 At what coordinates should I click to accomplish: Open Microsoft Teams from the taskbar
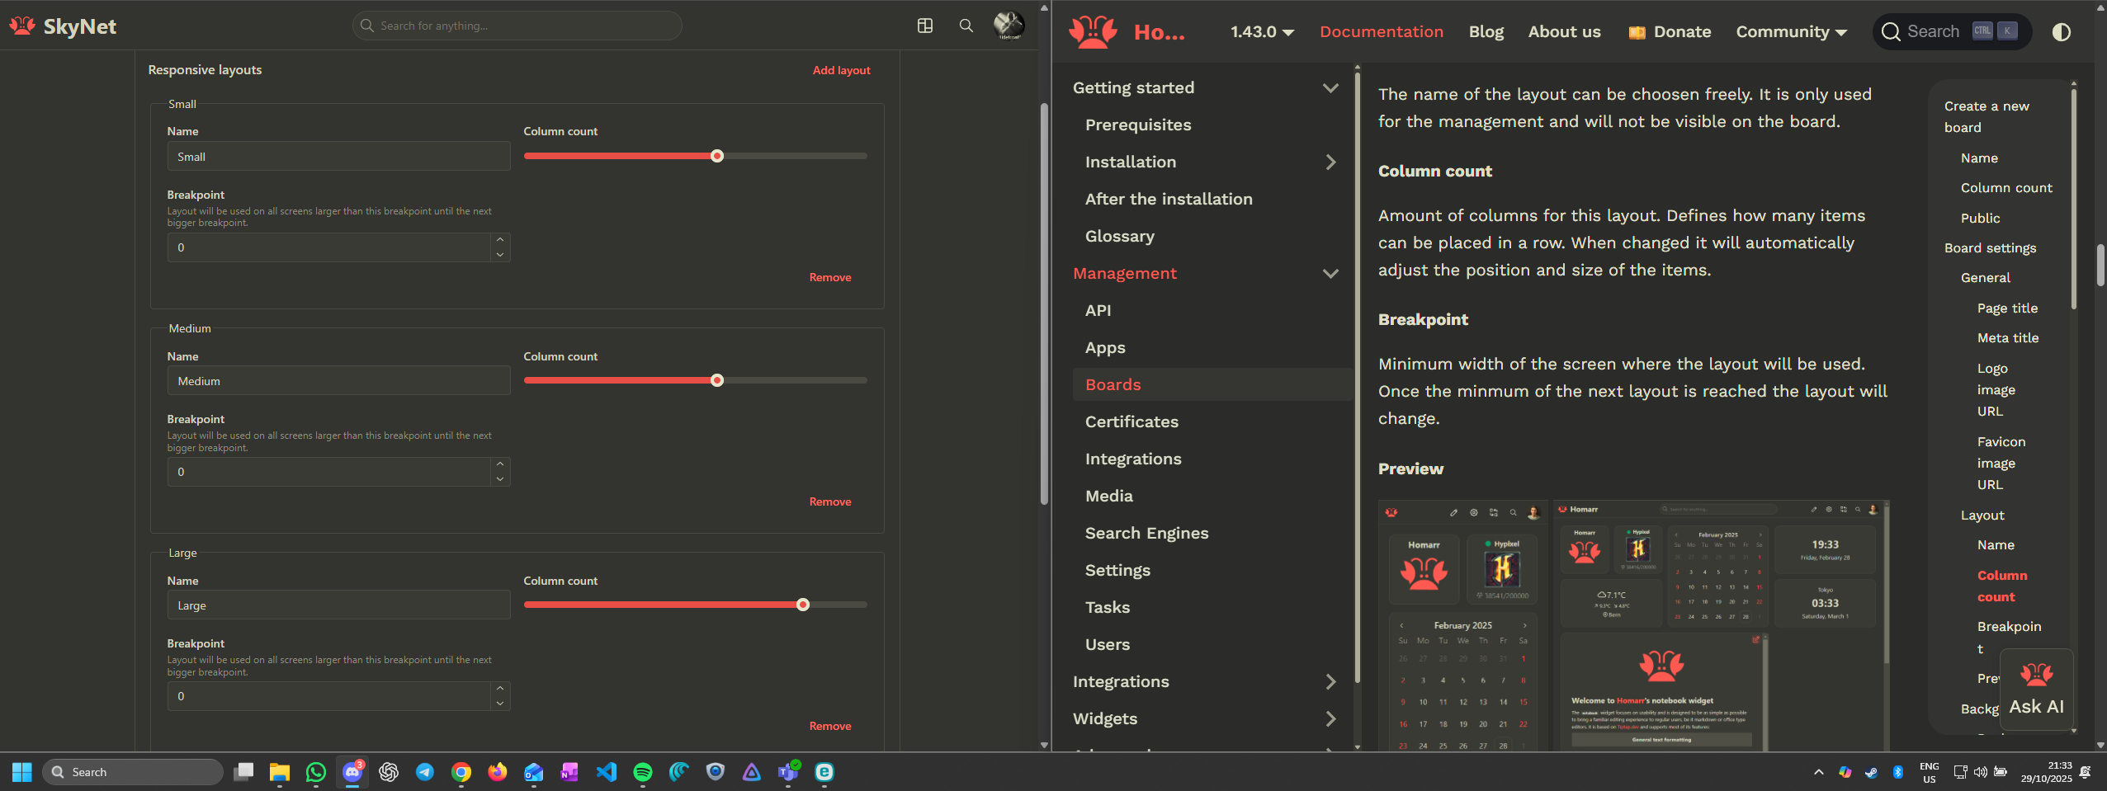[x=788, y=772]
